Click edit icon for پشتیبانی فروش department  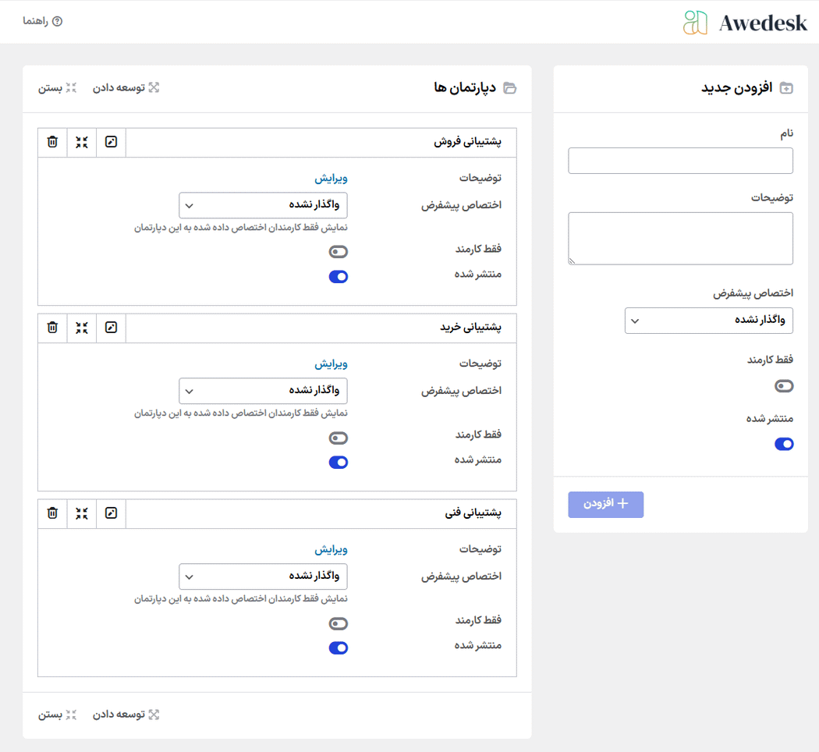(111, 142)
